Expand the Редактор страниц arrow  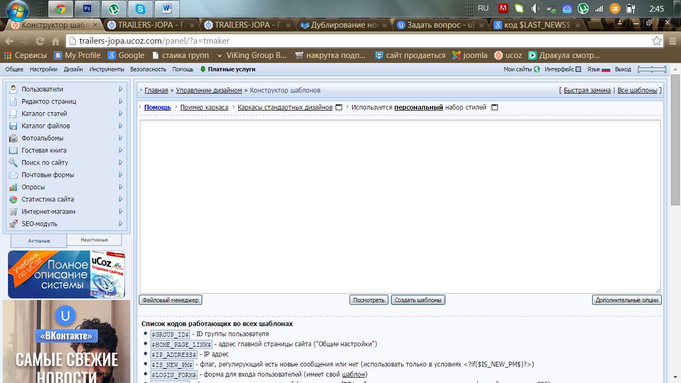click(x=121, y=102)
